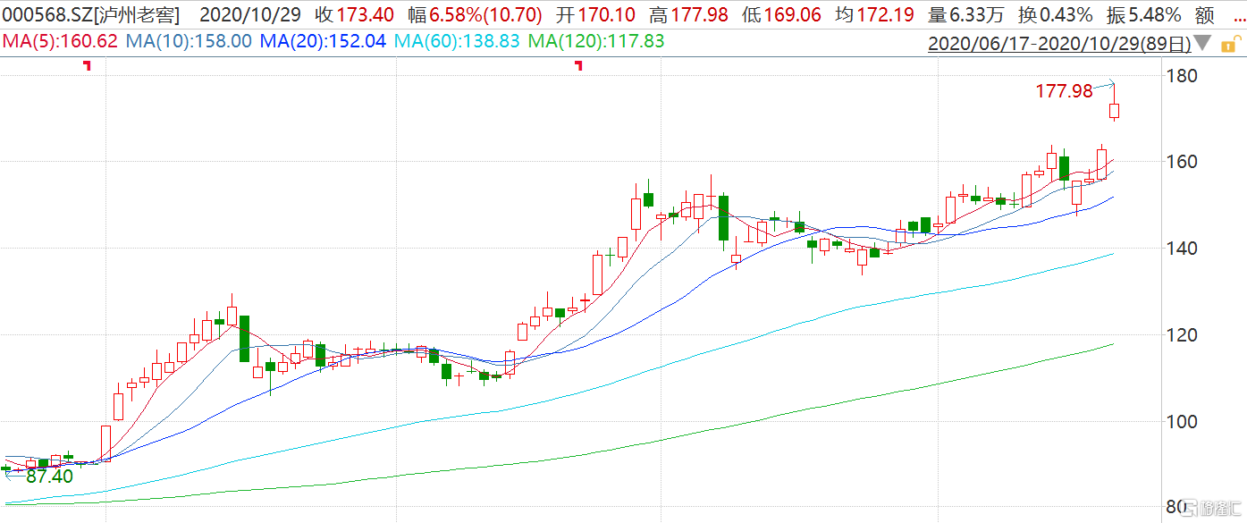Click the MA(60):138.83 indicator label
Viewport: 1247px width, 523px height.
458,41
